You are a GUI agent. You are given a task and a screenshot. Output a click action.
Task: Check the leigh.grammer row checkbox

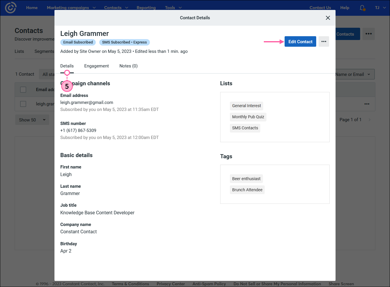(23, 104)
